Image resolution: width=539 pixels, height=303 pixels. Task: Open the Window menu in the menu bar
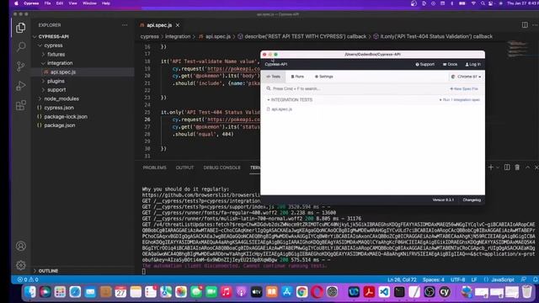[x=89, y=3]
